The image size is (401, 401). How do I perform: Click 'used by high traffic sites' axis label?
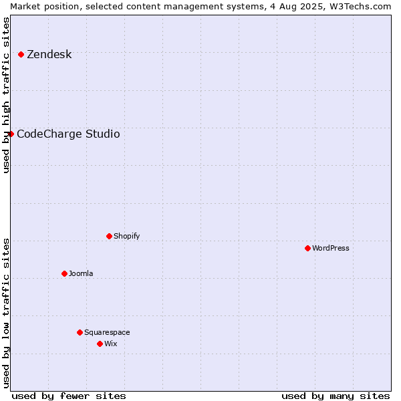point(6,95)
